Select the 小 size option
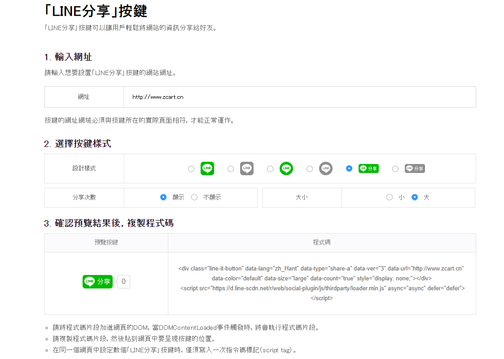 click(x=390, y=197)
